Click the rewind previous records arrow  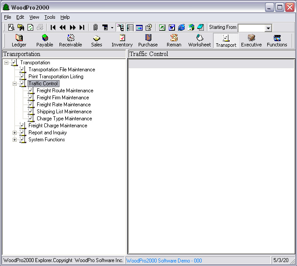coord(63,28)
